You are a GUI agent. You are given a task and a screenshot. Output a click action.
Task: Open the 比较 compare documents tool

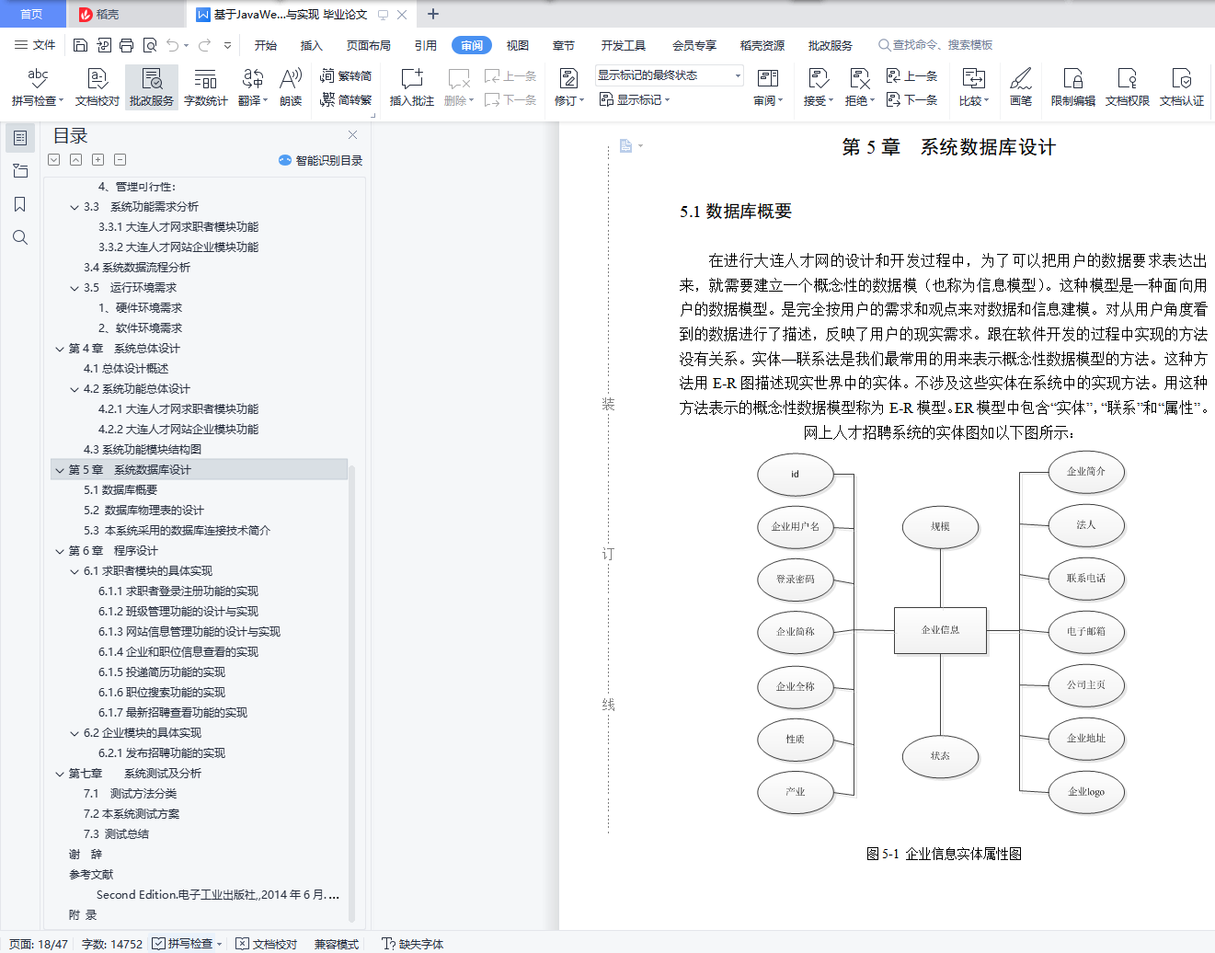973,87
